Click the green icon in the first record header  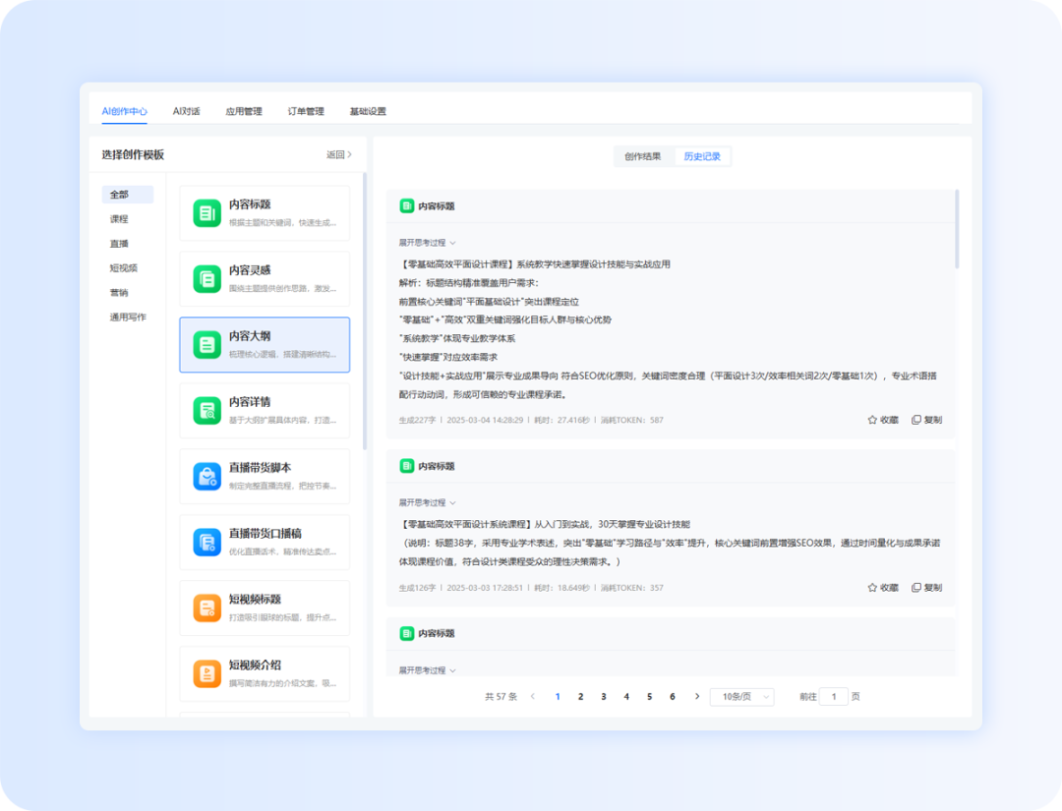[406, 205]
